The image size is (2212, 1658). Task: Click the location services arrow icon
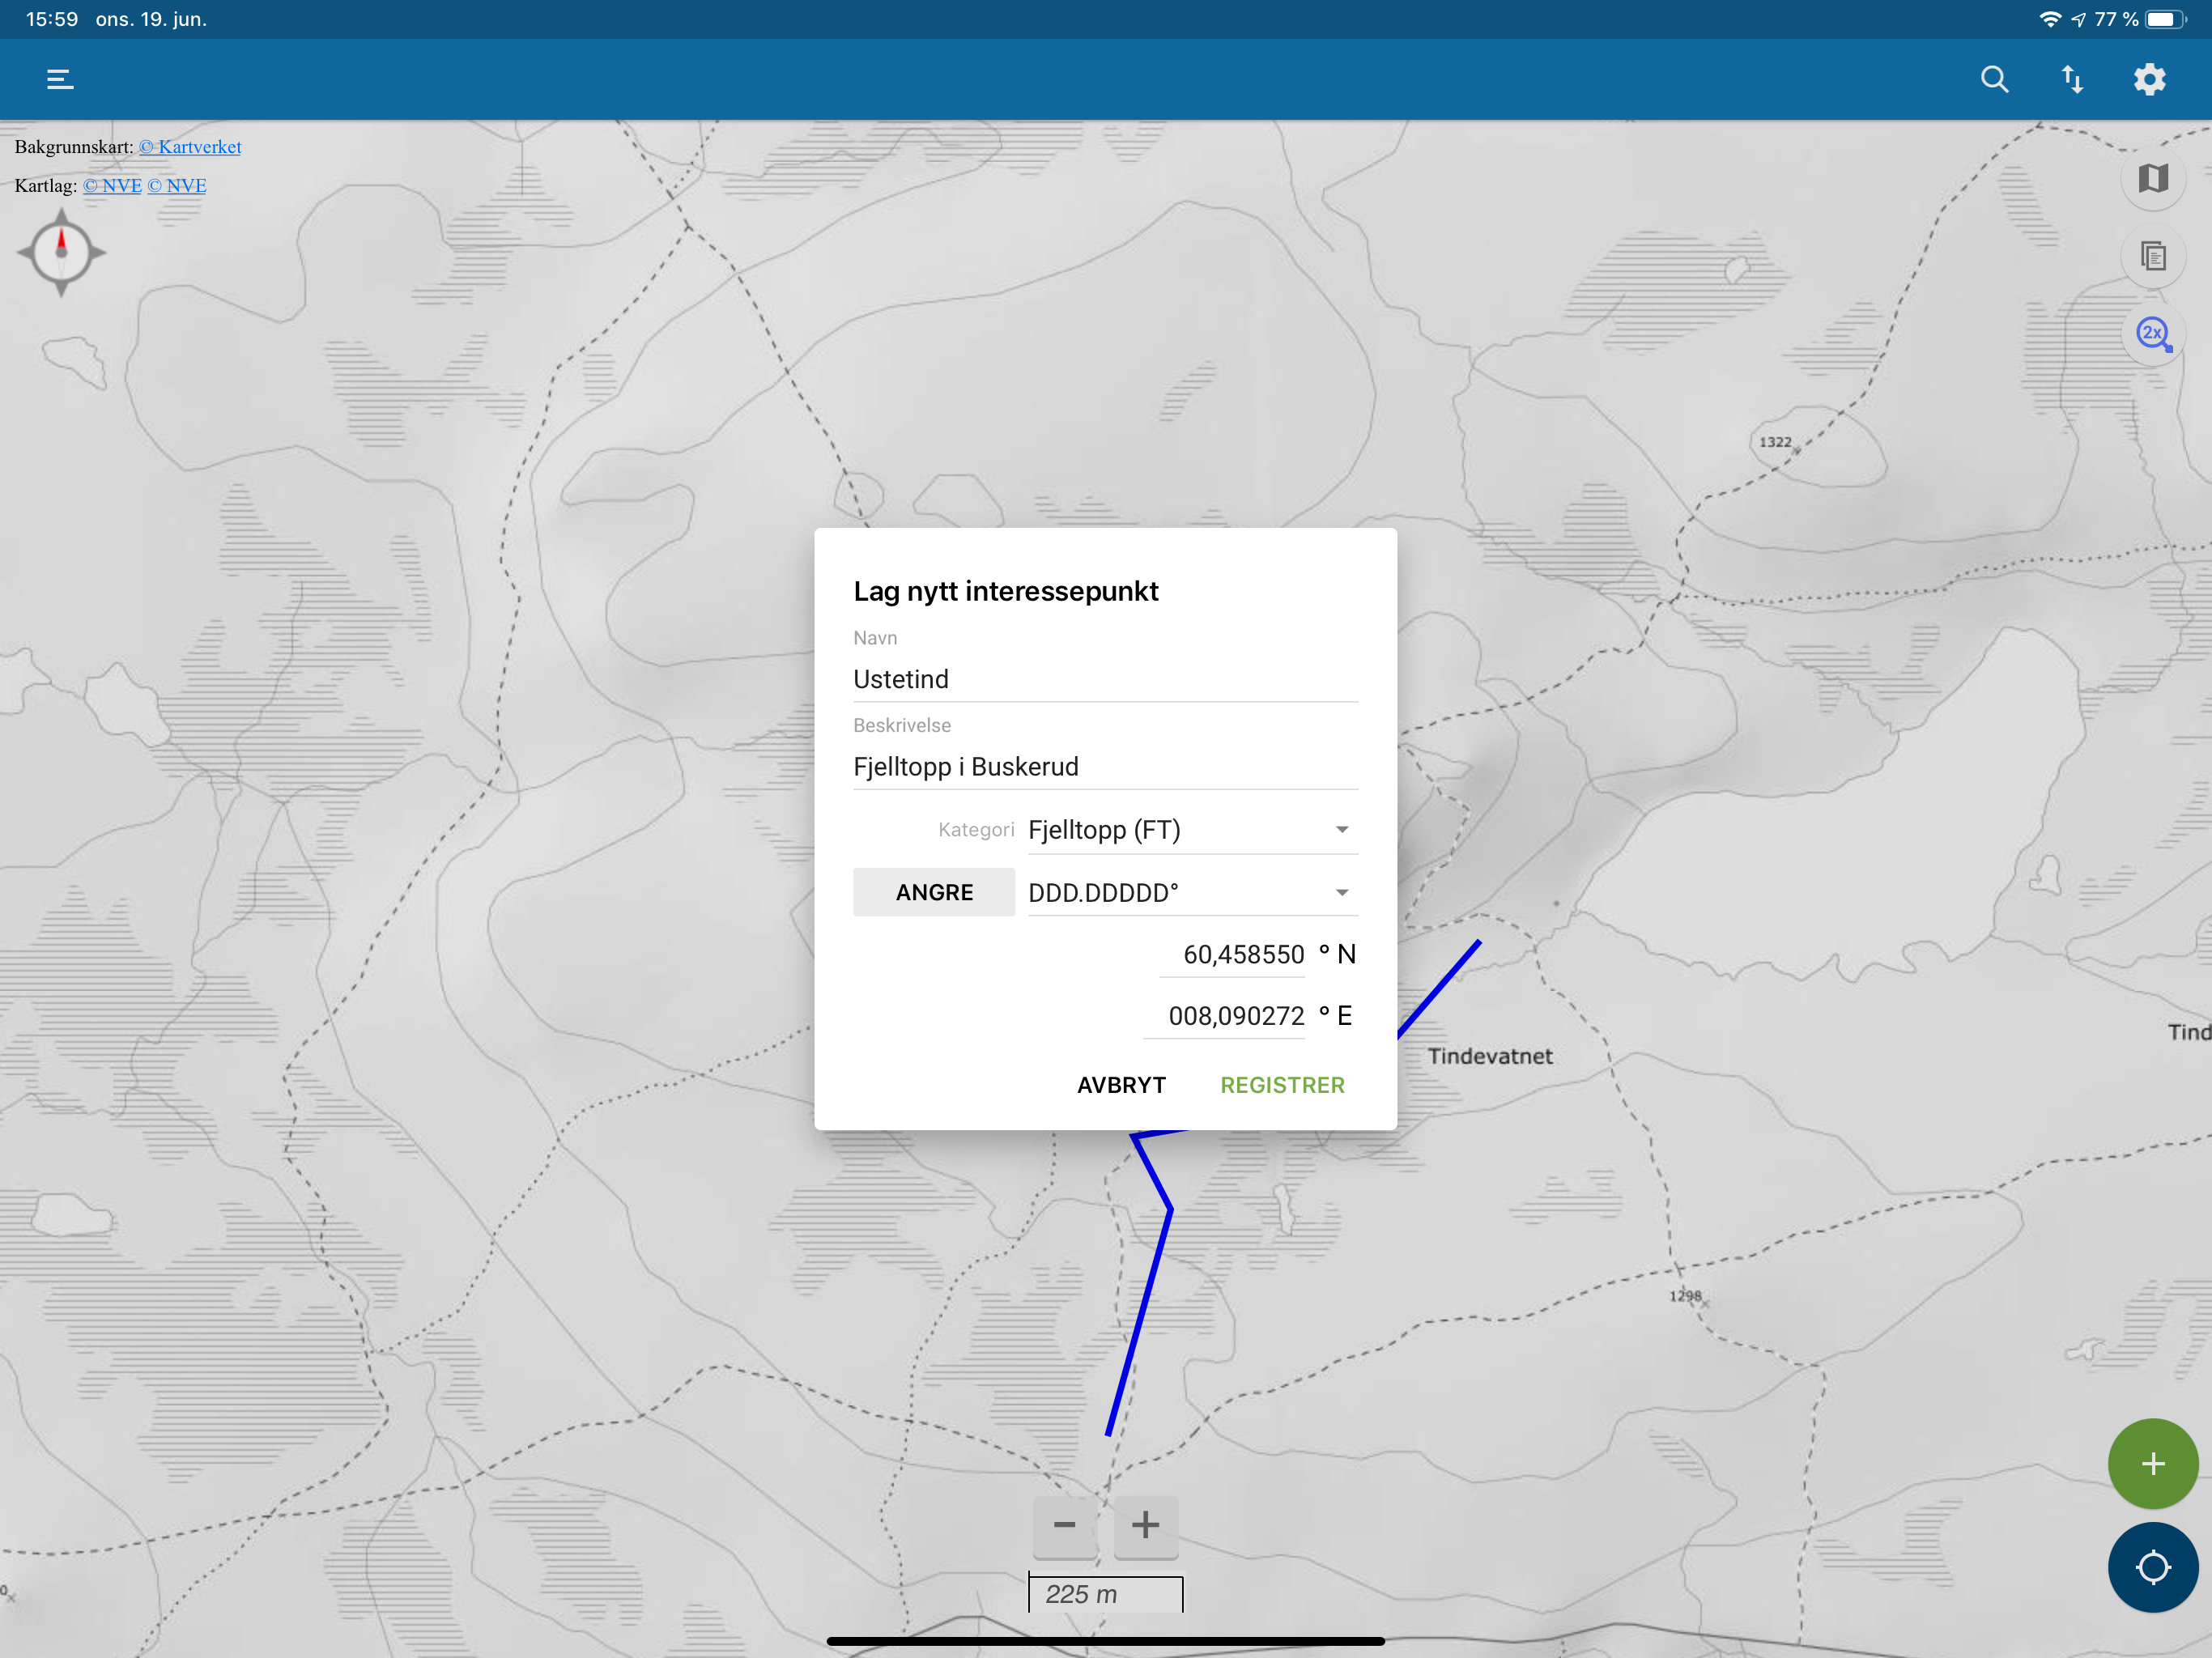tap(2079, 19)
